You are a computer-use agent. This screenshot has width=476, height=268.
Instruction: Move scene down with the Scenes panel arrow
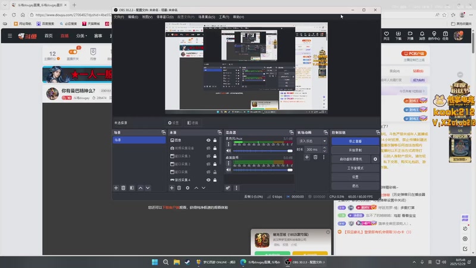(x=148, y=188)
